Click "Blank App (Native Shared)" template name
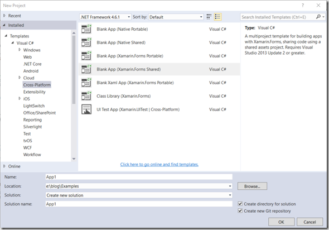 click(x=121, y=42)
